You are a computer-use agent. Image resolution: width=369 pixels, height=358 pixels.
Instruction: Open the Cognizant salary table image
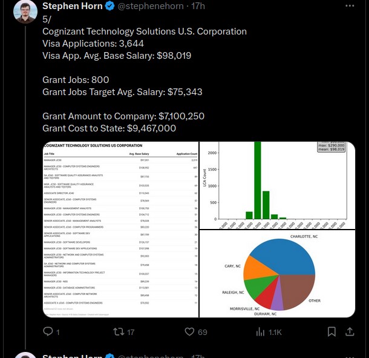(121, 230)
